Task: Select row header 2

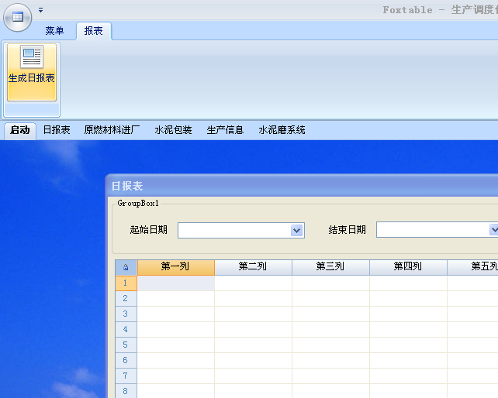Action: (126, 298)
